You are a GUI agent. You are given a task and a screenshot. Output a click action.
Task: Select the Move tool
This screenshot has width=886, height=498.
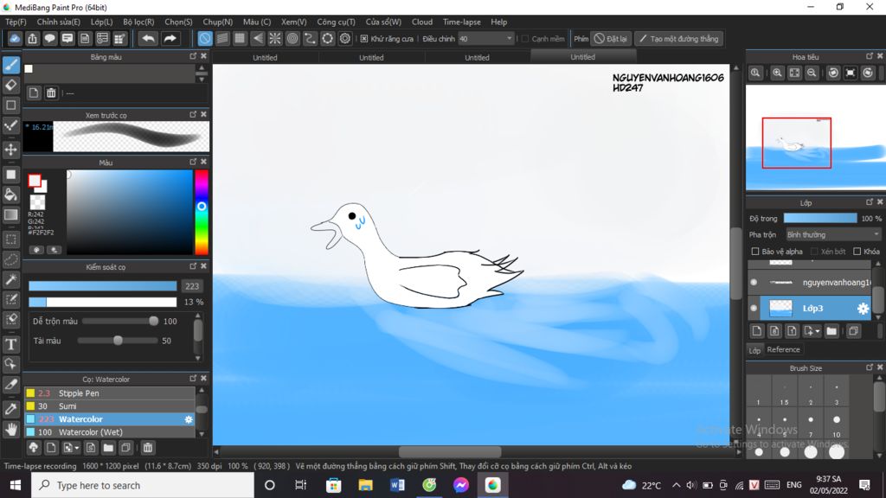(10, 150)
